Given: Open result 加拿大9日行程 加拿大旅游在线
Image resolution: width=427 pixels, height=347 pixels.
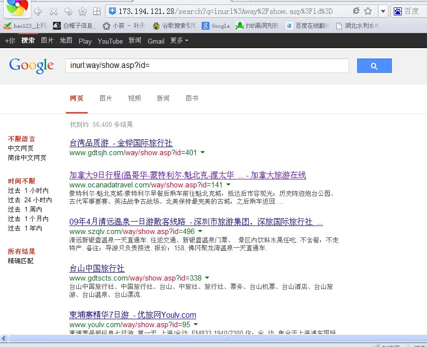Looking at the screenshot, I should point(188,175).
